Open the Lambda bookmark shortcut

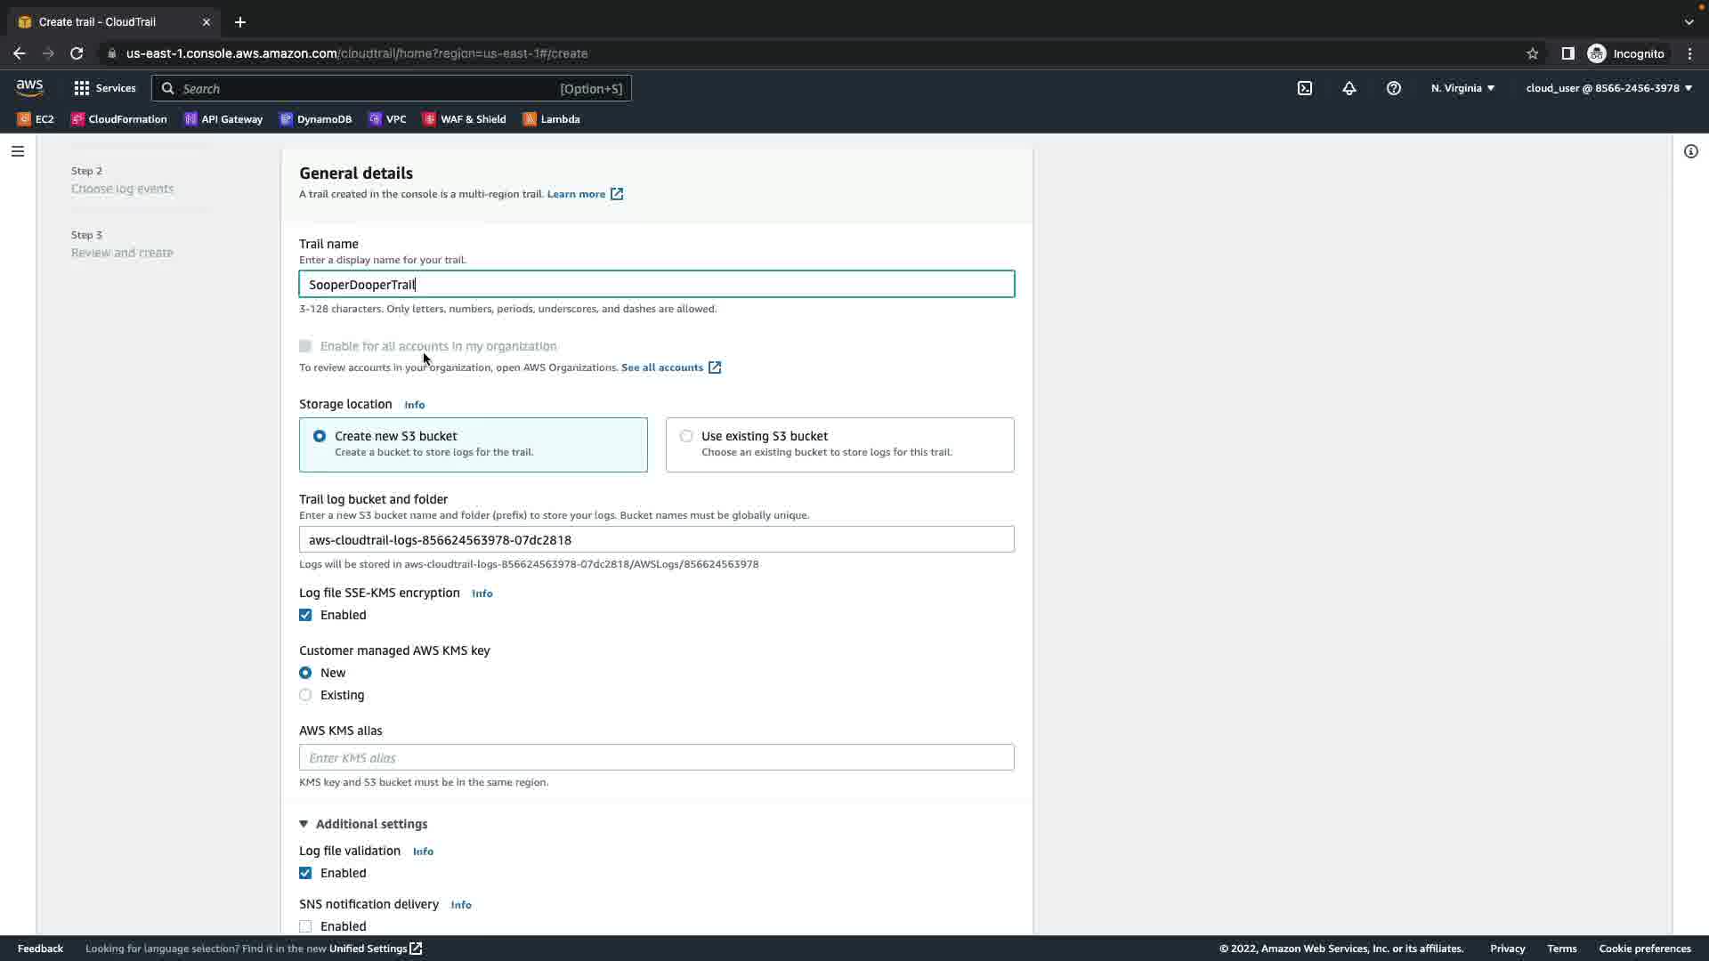[x=551, y=119]
